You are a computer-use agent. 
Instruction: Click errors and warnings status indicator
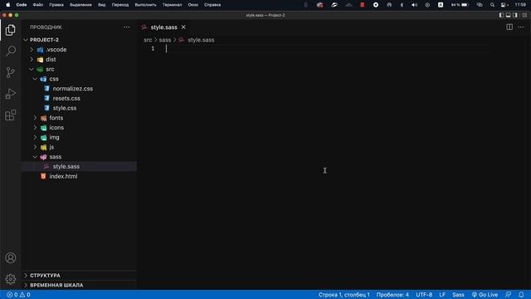click(x=18, y=295)
